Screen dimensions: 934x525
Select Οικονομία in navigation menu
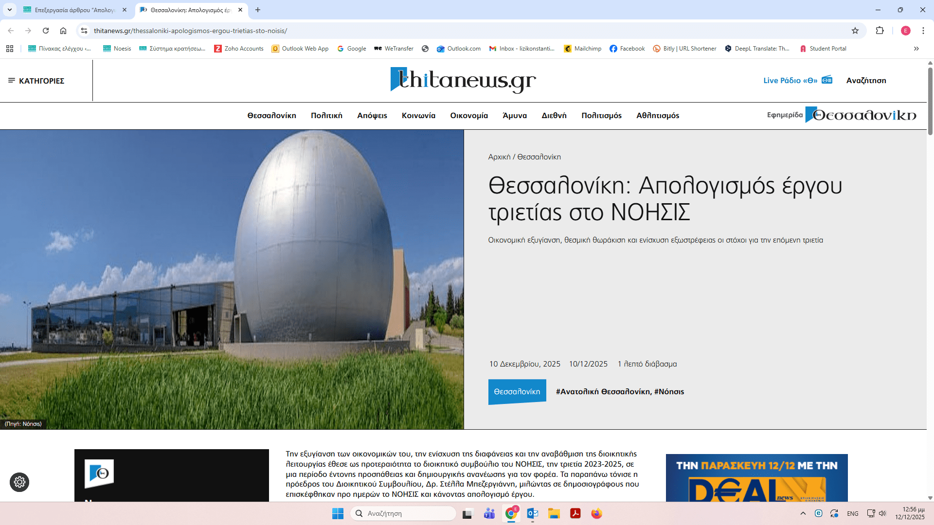point(468,116)
